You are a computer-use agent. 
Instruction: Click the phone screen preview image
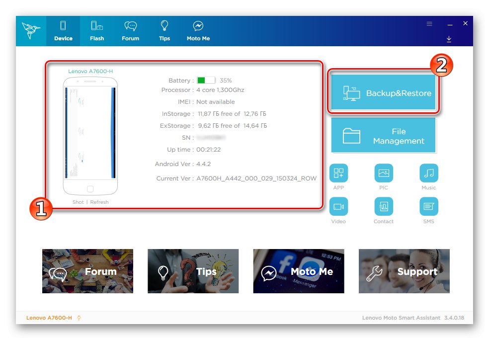click(90, 133)
